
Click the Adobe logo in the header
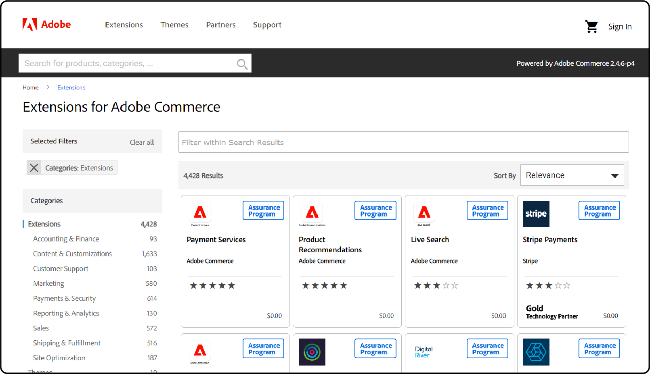tap(46, 24)
